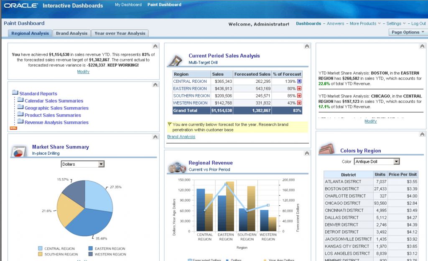Image resolution: width=428 pixels, height=261 pixels.
Task: Collapse the YTD Market Share Analysis section
Action: [x=422, y=46]
